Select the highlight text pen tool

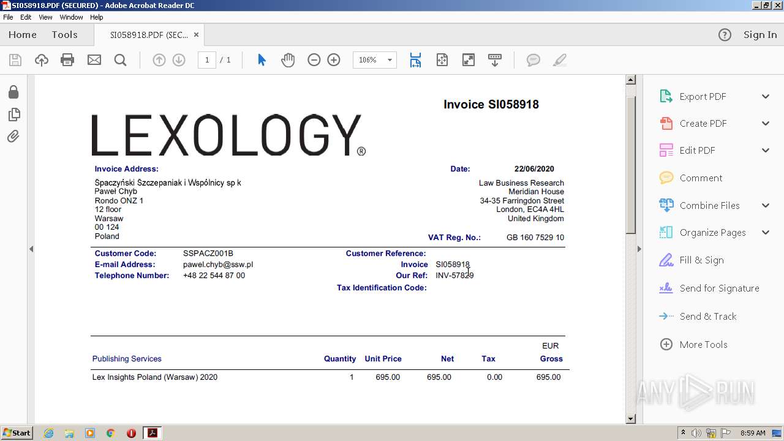click(559, 60)
